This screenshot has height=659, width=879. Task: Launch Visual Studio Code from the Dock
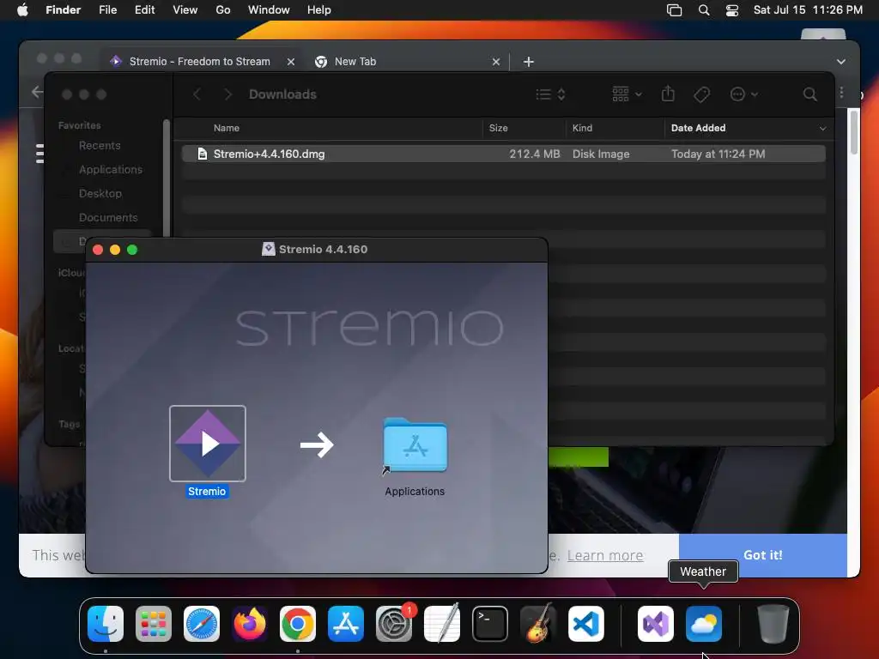(586, 623)
